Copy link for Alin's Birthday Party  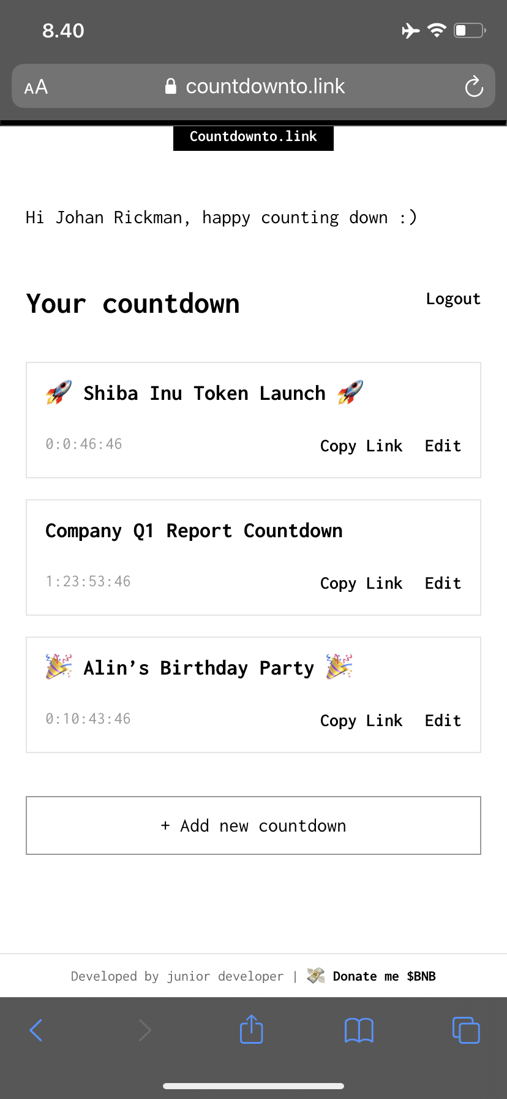pyautogui.click(x=361, y=721)
